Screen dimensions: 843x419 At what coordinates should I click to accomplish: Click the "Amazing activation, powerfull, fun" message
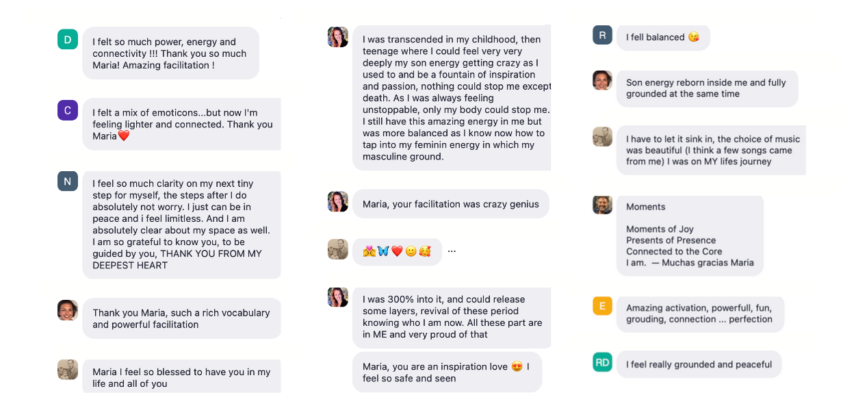[x=699, y=314]
